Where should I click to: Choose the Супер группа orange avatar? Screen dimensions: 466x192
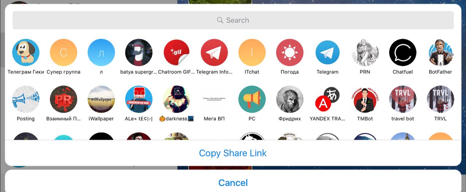(x=63, y=52)
